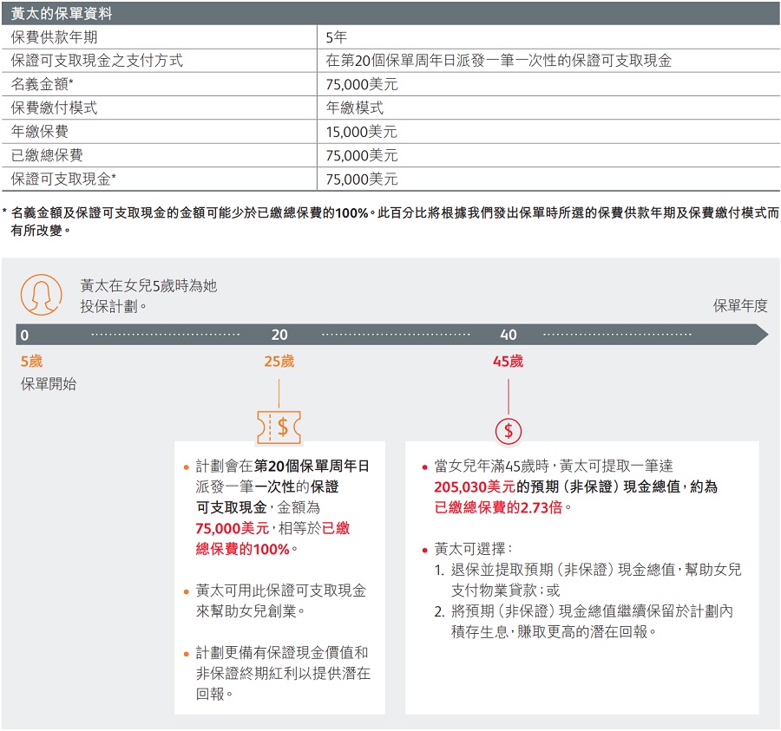The width and height of the screenshot is (781, 731).
Task: Click option 1 退保並提取預期 in the list
Action: coord(587,570)
